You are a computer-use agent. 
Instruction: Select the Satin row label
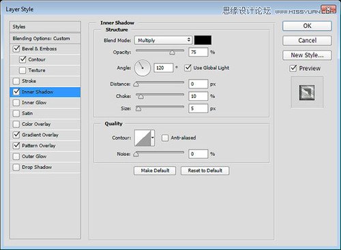pos(27,113)
